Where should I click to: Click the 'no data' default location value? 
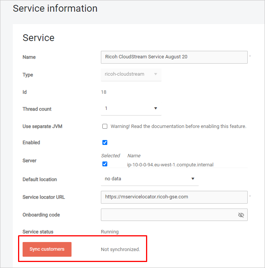point(113,179)
